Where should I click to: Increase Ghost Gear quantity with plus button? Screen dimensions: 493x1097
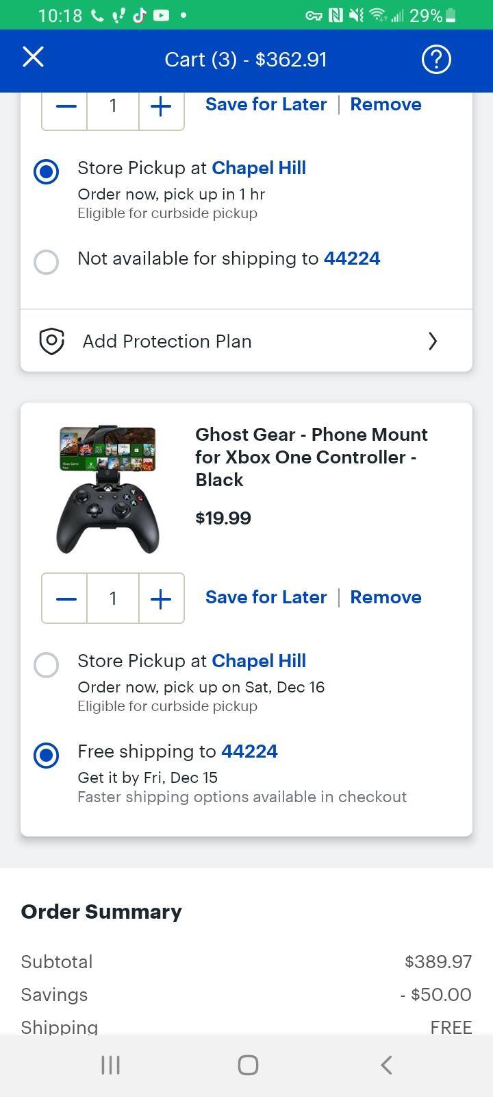point(160,598)
